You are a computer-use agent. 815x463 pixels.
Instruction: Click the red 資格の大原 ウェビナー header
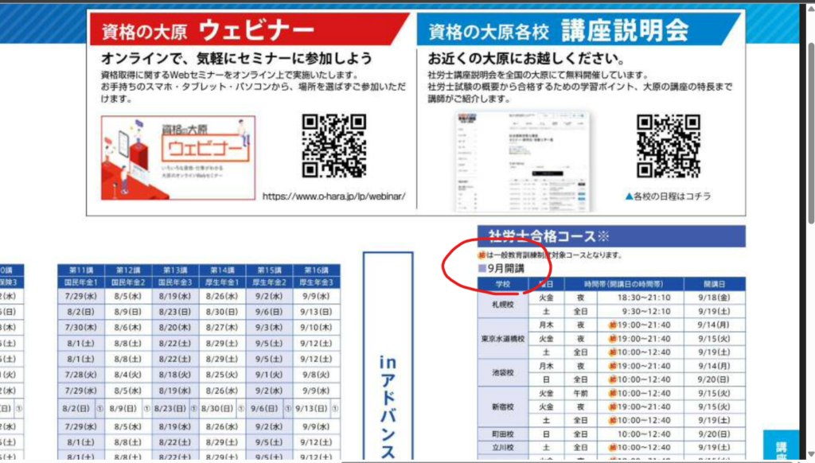[x=251, y=31]
